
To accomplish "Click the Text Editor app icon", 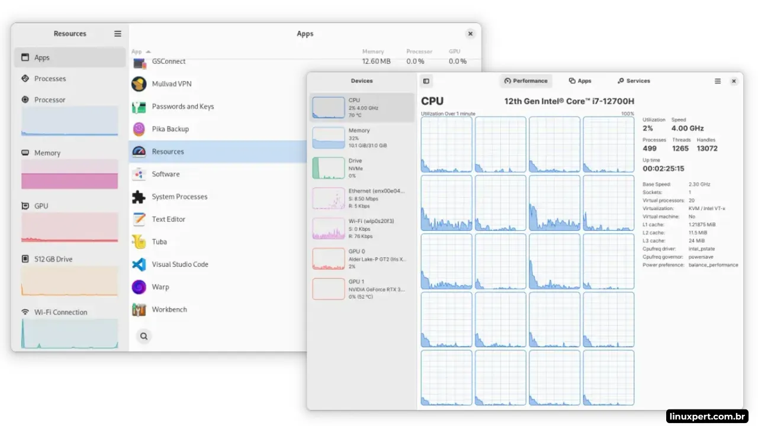I will (x=139, y=219).
